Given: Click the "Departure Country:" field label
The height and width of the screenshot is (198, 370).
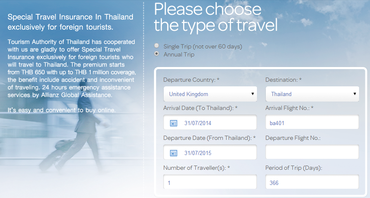Looking at the screenshot, I should click(x=188, y=80).
